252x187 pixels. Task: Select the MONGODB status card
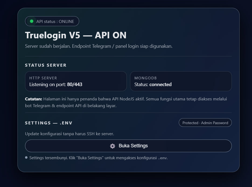point(181,81)
